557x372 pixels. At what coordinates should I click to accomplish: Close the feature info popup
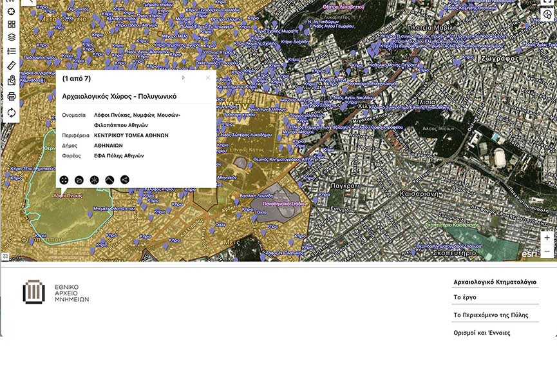point(208,78)
